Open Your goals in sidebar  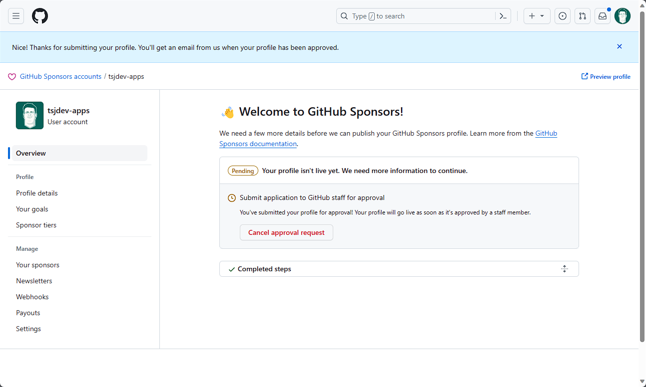(x=32, y=209)
